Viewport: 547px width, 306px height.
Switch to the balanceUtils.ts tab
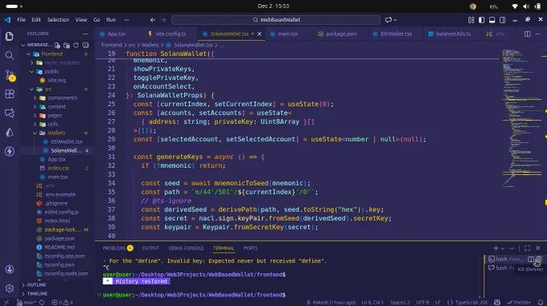(x=453, y=34)
